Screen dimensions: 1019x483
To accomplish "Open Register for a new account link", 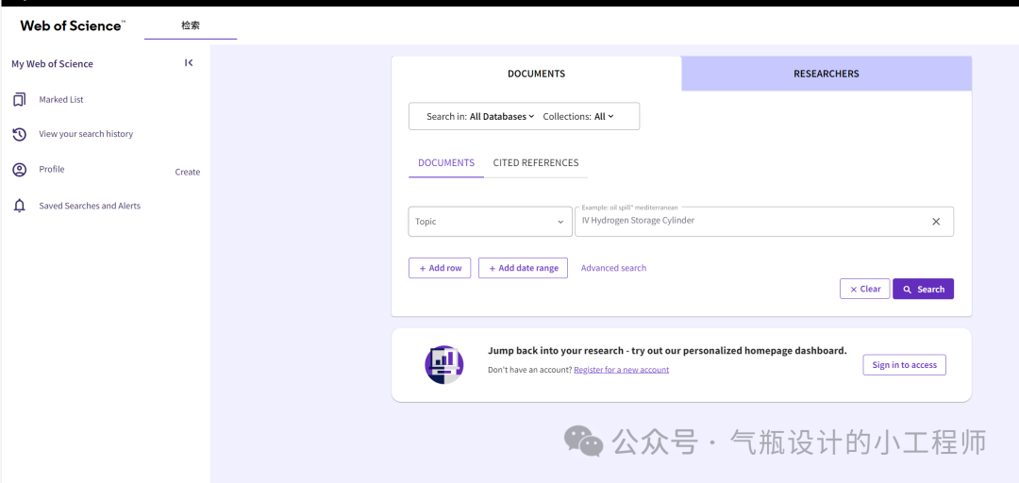I will [x=621, y=369].
